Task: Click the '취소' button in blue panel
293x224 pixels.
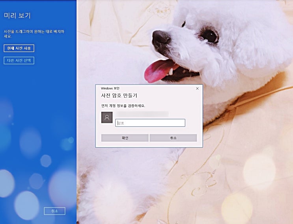Action: tap(54, 211)
